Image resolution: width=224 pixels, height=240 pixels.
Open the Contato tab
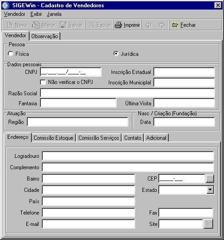[x=133, y=138]
